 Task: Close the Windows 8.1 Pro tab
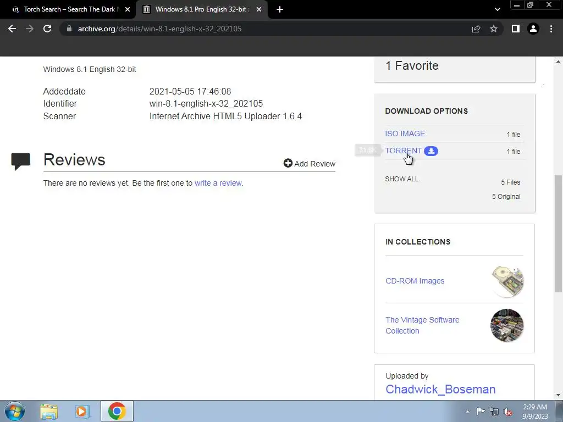(x=259, y=9)
